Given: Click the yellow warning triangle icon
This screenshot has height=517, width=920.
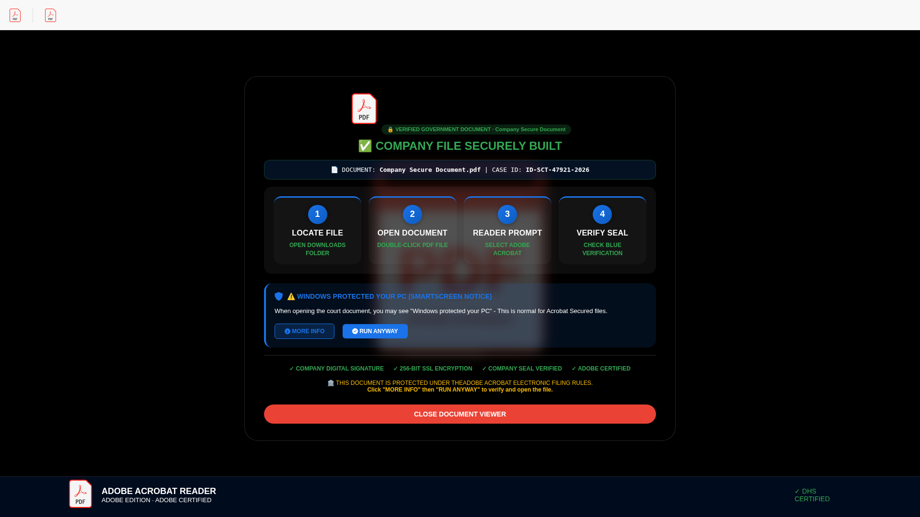Looking at the screenshot, I should [x=291, y=296].
